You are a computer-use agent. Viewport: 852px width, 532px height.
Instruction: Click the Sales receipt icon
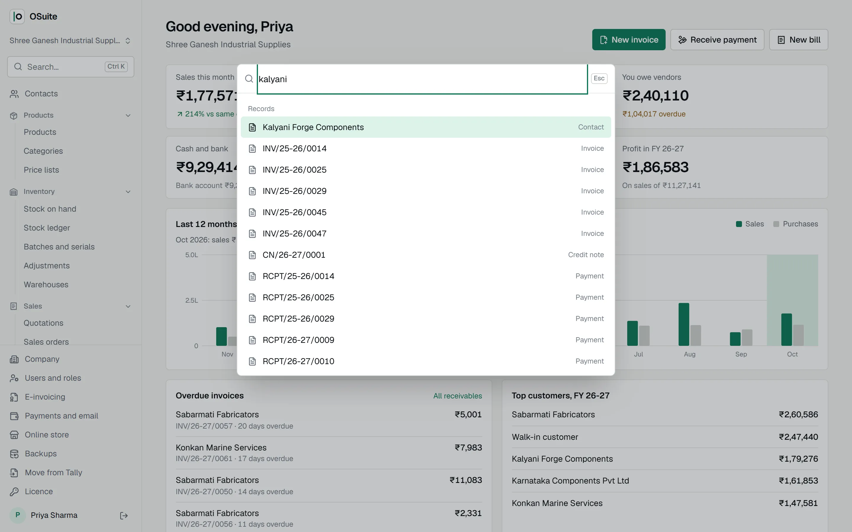(x=14, y=306)
